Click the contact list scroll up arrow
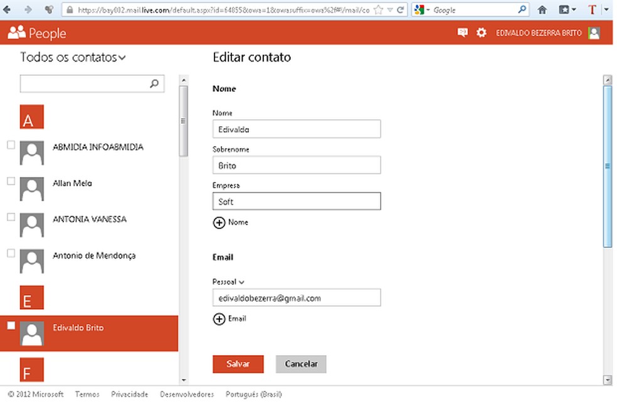This screenshot has height=404, width=617. [x=183, y=80]
